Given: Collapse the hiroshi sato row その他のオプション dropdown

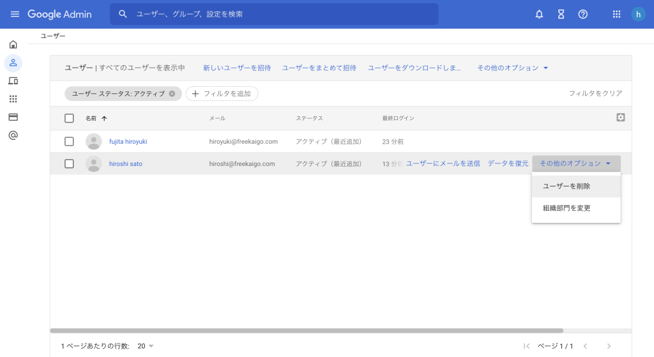Looking at the screenshot, I should (575, 163).
